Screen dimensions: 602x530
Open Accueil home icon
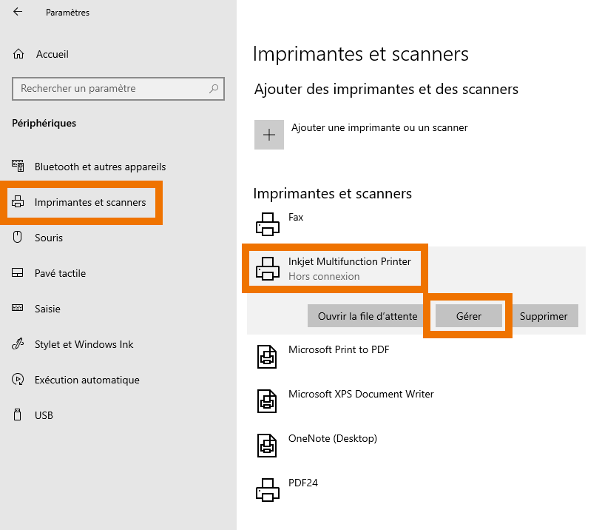click(x=19, y=54)
